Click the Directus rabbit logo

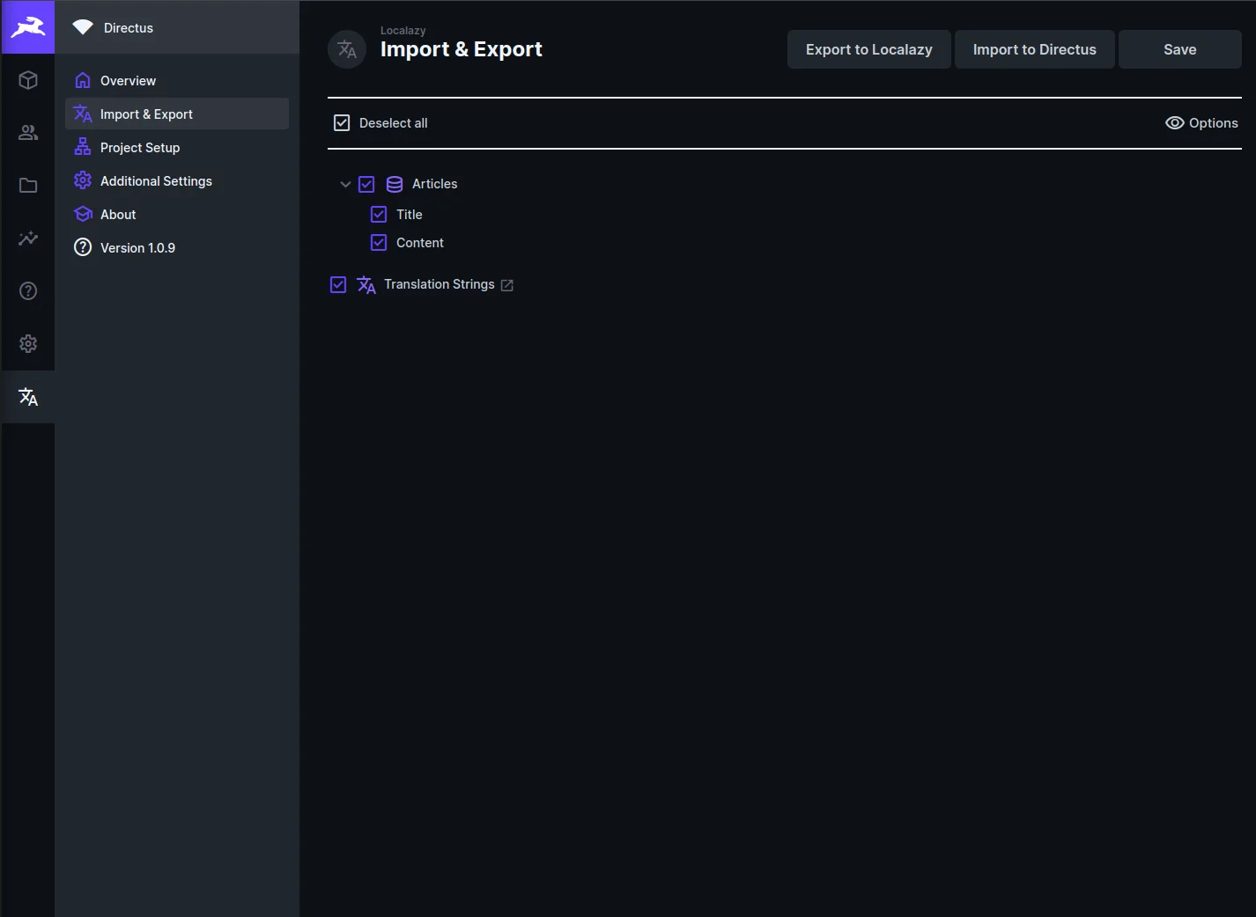pyautogui.click(x=28, y=27)
